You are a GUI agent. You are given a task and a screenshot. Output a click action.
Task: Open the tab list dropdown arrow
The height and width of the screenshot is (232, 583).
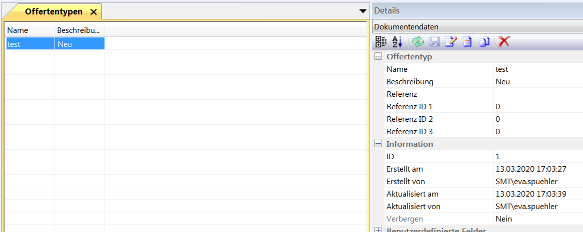point(363,11)
